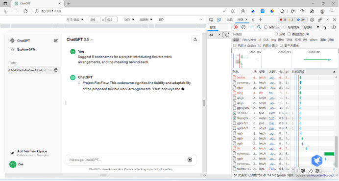The height and width of the screenshot is (181, 339).
Task: Open network conditions wifi icon
Action: tap(325, 27)
